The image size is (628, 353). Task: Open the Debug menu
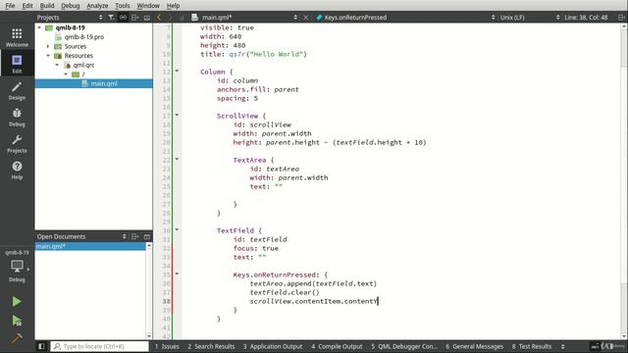click(x=70, y=6)
